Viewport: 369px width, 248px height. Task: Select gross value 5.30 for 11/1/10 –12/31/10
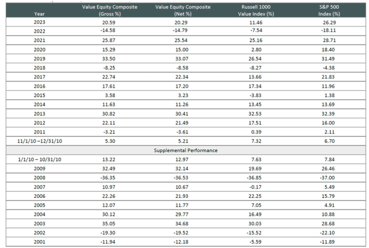110,141
